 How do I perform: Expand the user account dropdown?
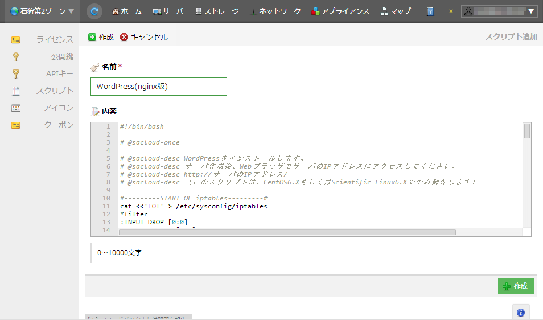(x=499, y=11)
